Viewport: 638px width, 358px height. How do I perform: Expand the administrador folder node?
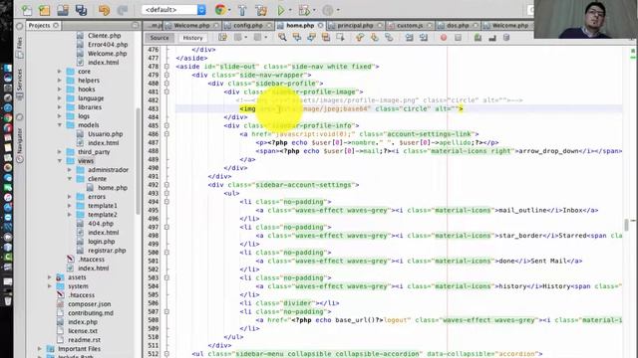(69, 170)
